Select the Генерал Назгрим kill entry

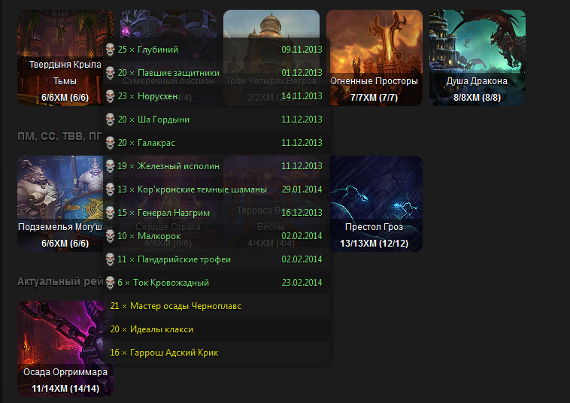[217, 213]
